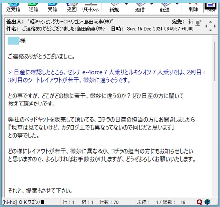This screenshot has width=220, height=207.
Task: Click the 日時 label in the header
Action: pos(117,29)
